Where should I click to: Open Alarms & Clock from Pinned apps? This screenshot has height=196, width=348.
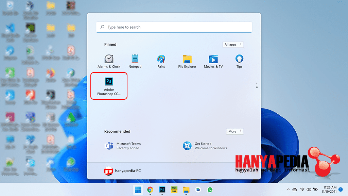coord(109,62)
